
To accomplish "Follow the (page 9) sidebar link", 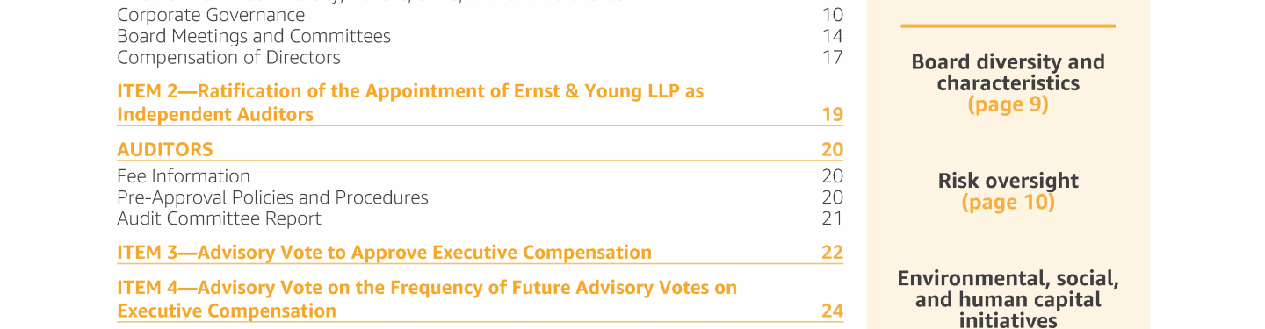I will (x=1008, y=104).
